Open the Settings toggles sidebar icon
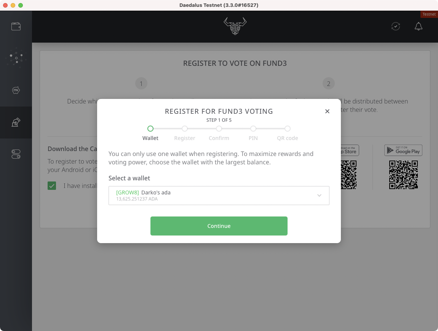 click(16, 154)
